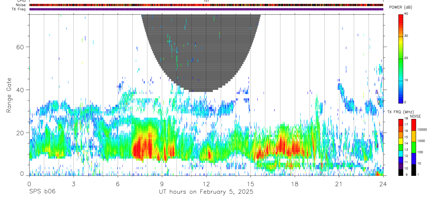Click the purple TX Freq strip above the plot
431x199 pixels.
point(206,9)
